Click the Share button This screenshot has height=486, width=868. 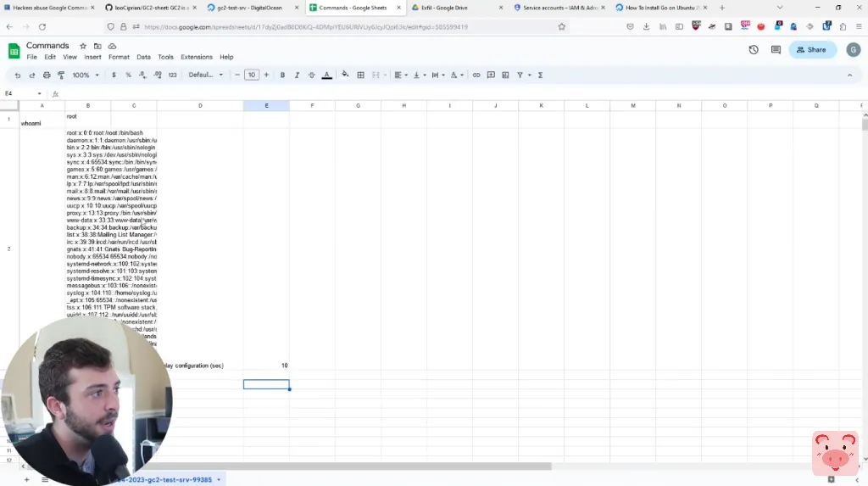tap(812, 50)
